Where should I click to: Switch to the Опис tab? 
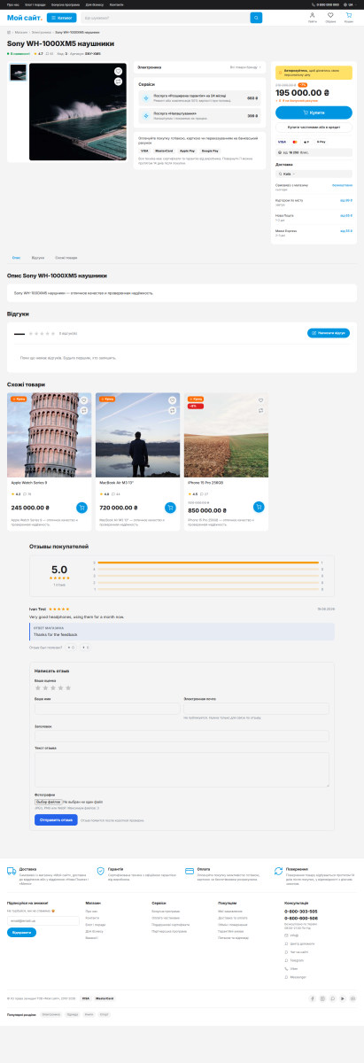[16, 257]
